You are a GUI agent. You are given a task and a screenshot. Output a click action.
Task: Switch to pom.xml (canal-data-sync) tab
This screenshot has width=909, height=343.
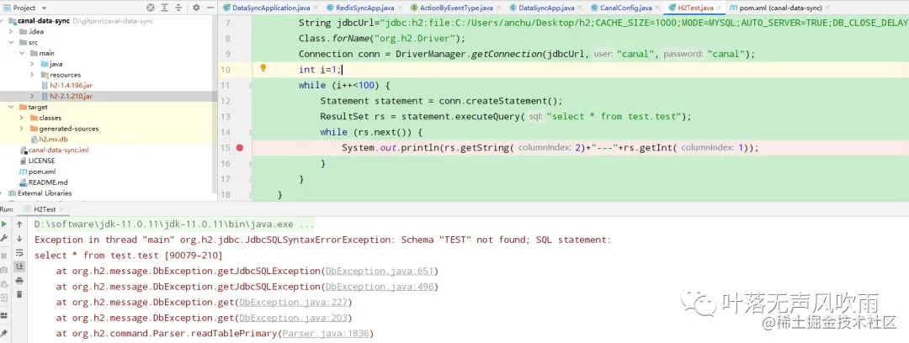point(781,8)
